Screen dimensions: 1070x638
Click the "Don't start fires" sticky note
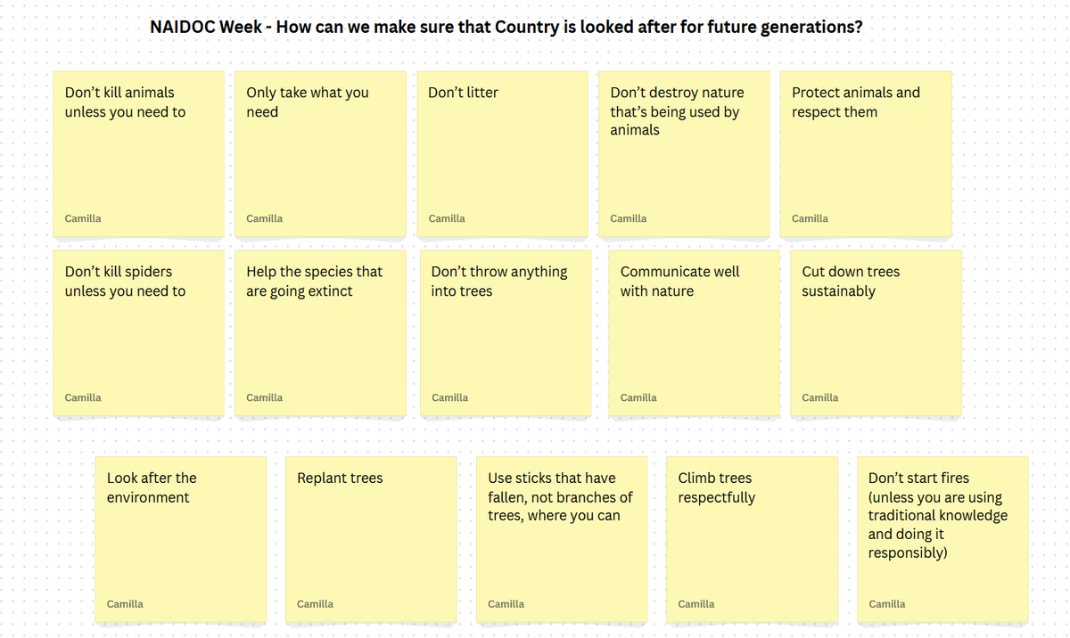pyautogui.click(x=942, y=540)
